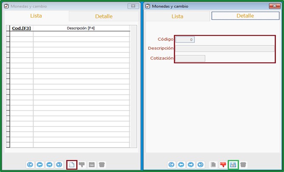284x172 pixels.
Task: Click the new record icon in left window
Action: [x=72, y=165]
